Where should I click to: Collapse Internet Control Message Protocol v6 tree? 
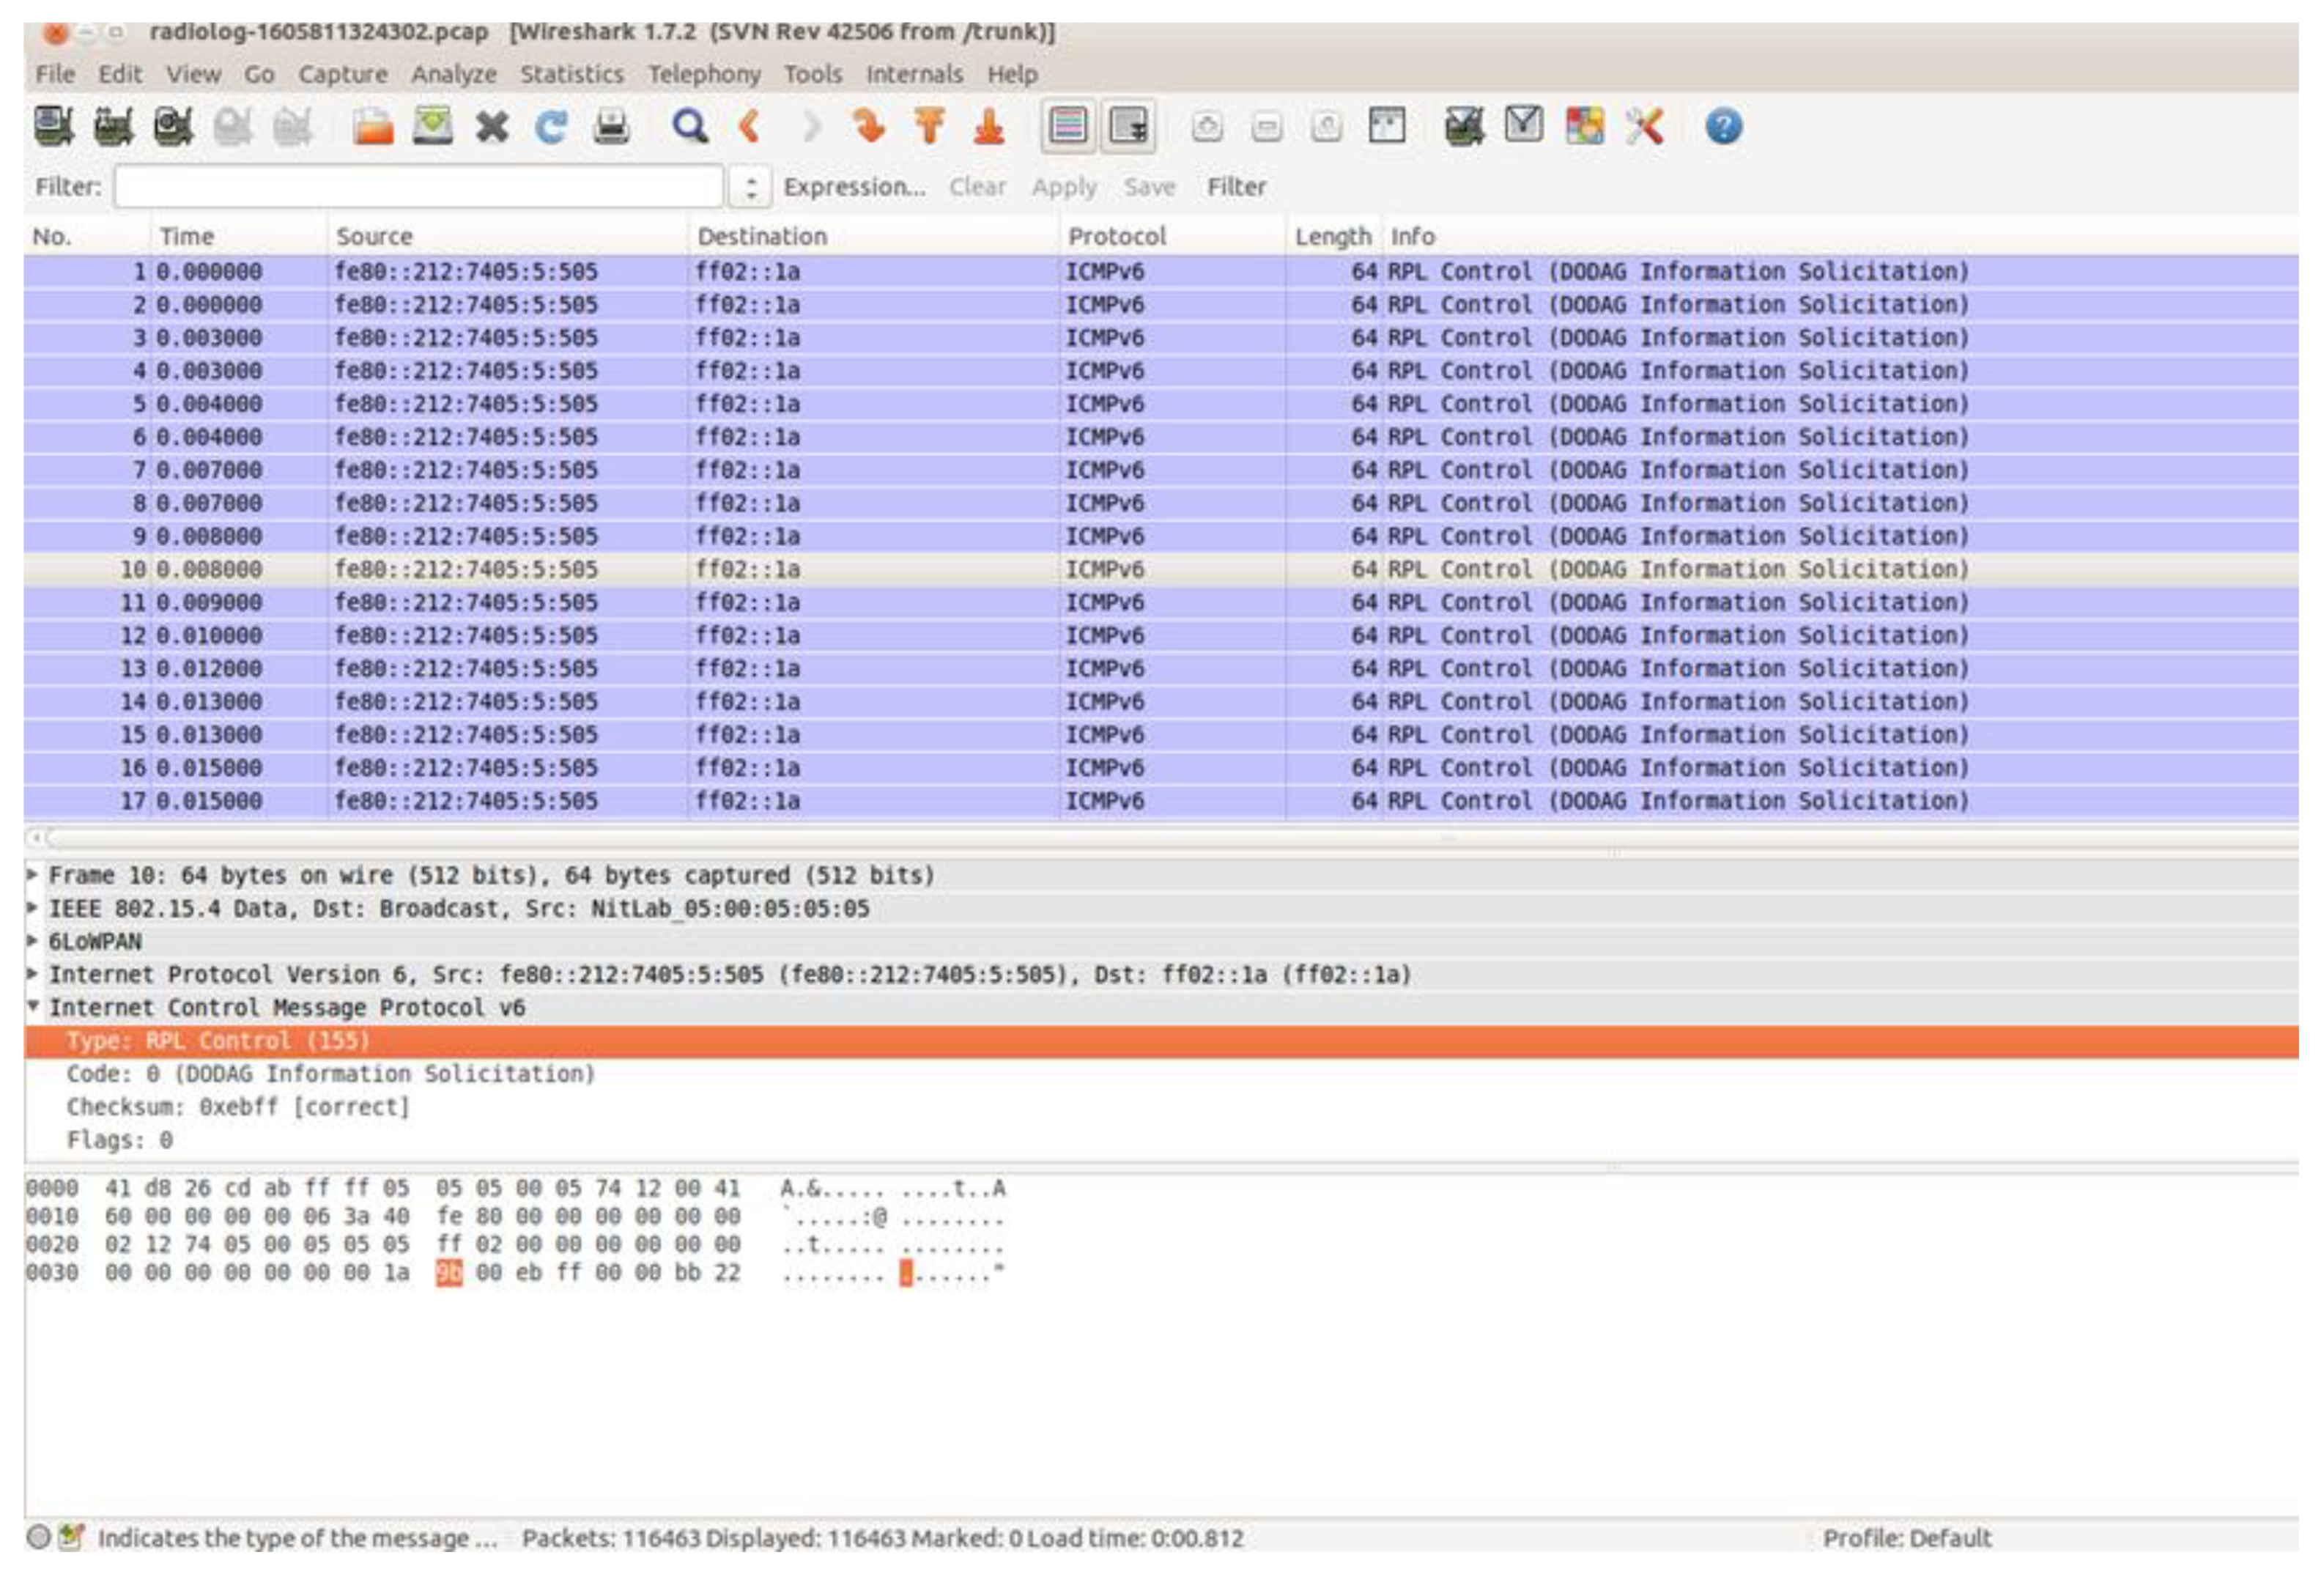(x=33, y=1006)
